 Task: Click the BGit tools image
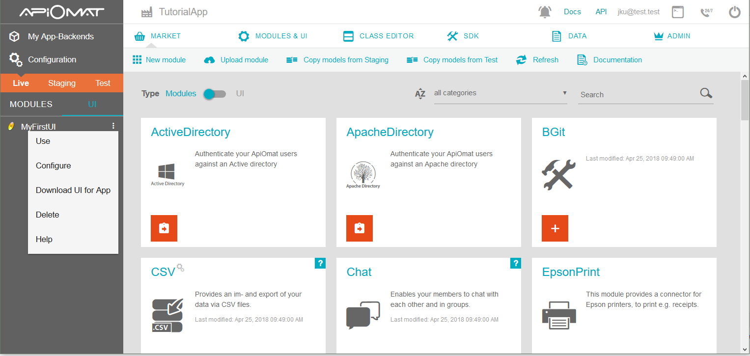click(x=558, y=174)
